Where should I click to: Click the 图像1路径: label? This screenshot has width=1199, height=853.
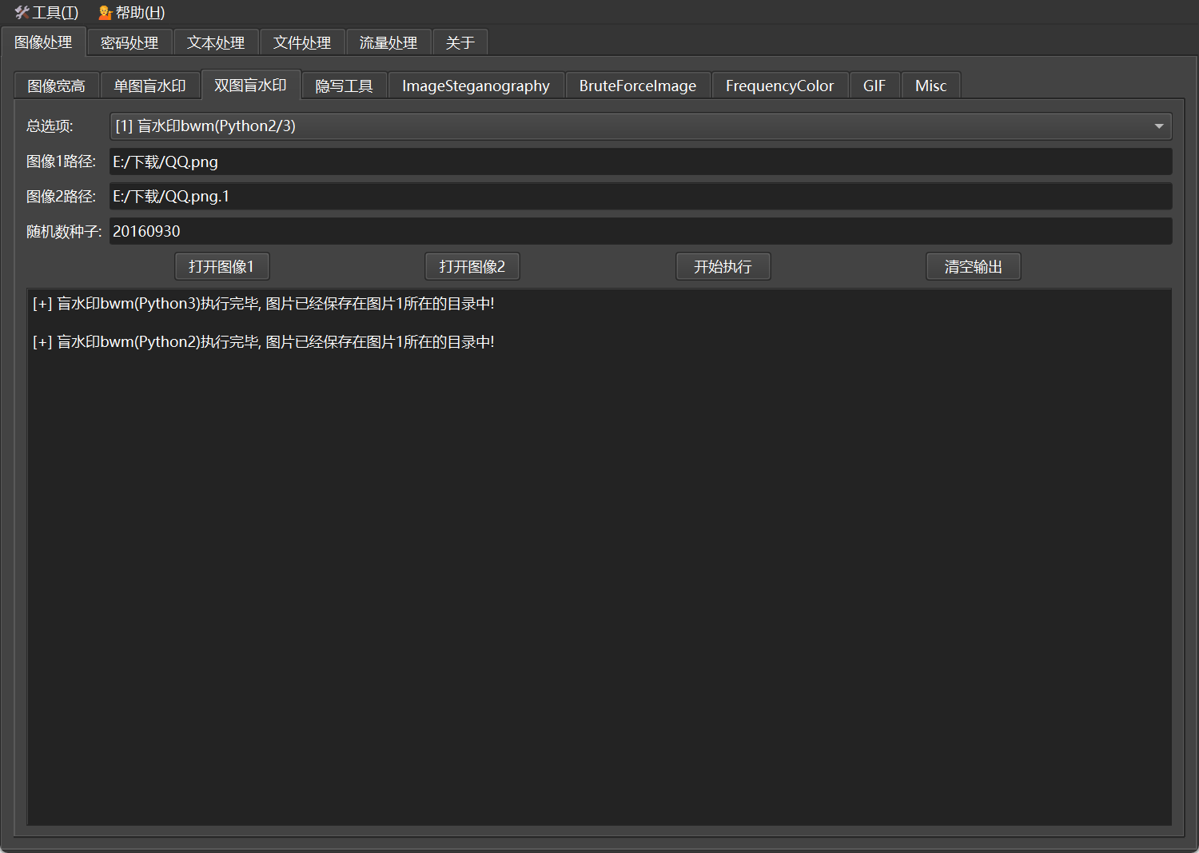pyautogui.click(x=61, y=161)
